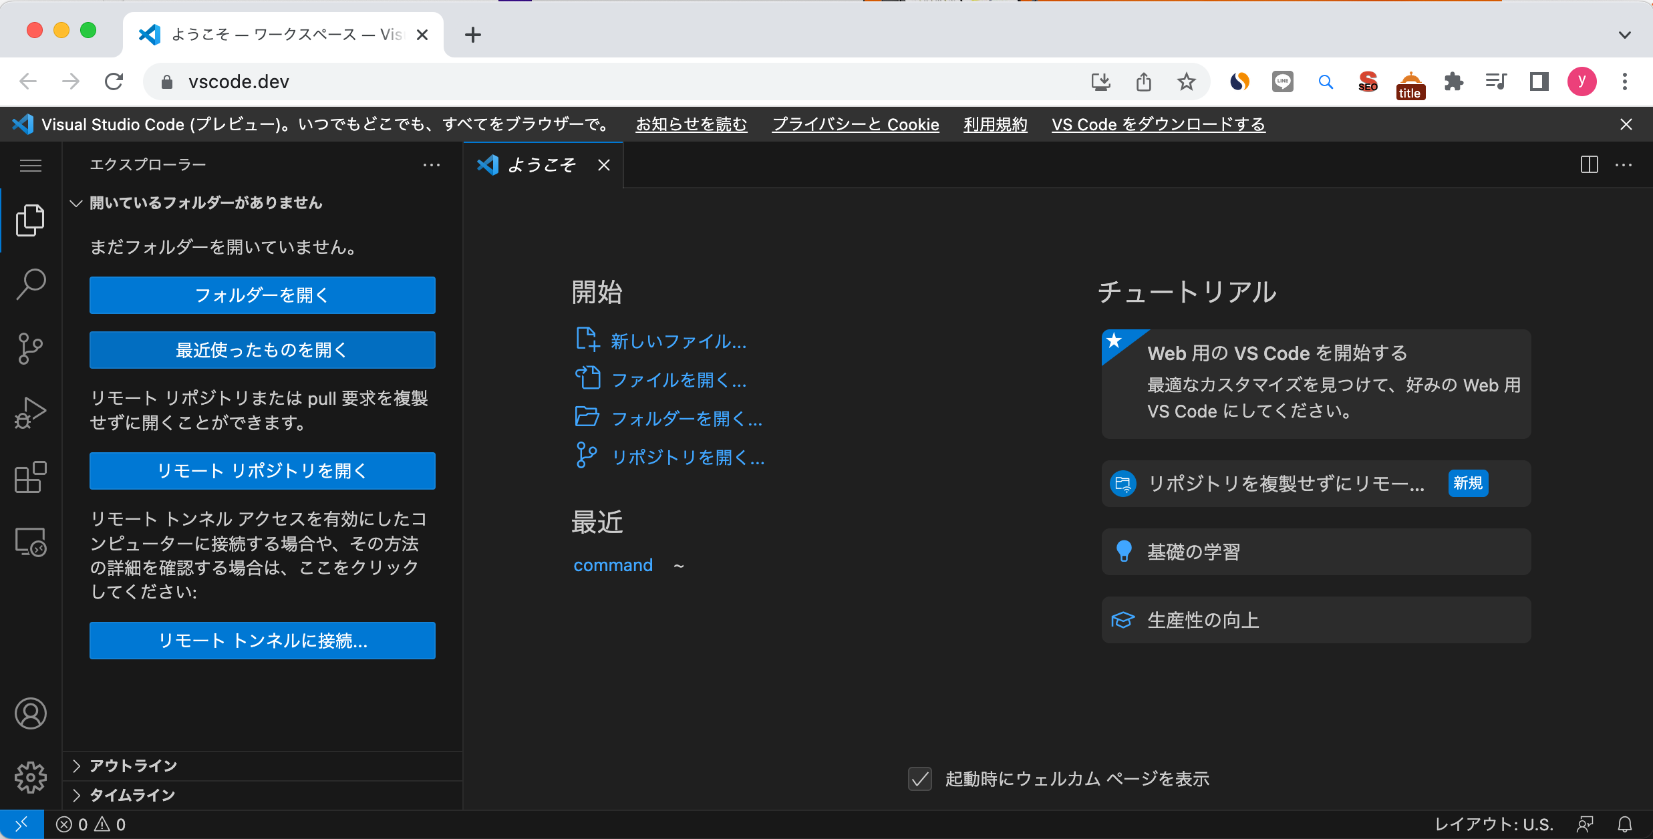The image size is (1653, 839).
Task: Open the Manage gear icon
Action: pyautogui.click(x=31, y=778)
